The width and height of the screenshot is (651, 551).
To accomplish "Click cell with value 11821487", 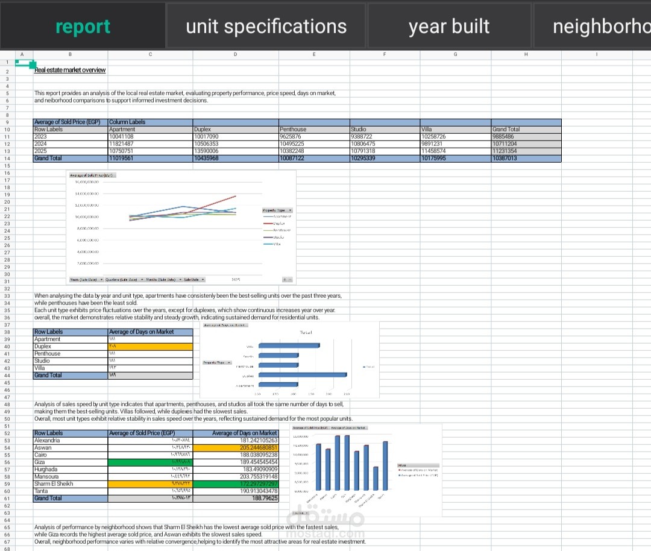I will pyautogui.click(x=150, y=143).
